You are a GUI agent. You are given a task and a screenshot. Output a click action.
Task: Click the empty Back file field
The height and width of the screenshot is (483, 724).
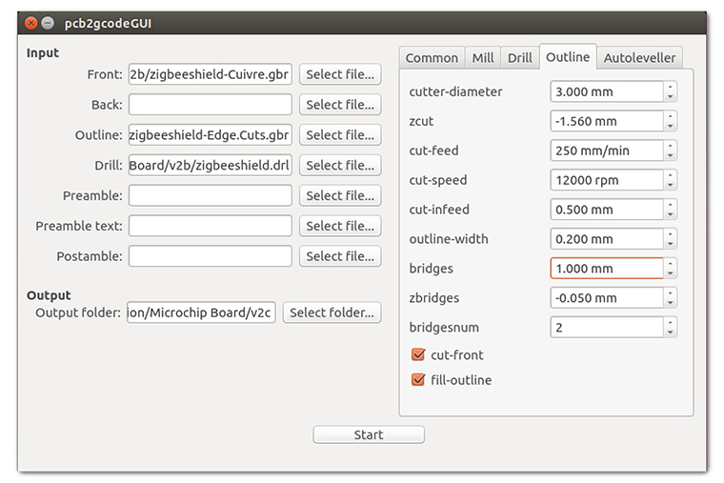click(x=211, y=105)
